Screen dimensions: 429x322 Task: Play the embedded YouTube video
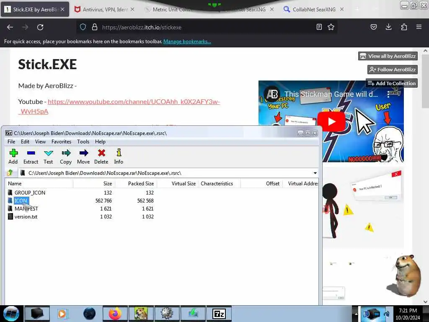pos(331,121)
